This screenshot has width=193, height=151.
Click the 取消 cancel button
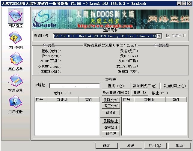click(131, 146)
